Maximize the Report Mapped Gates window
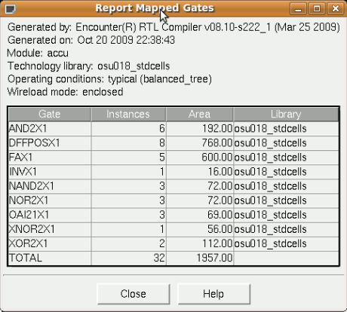Screen dimensions: 347x312 pos(317,9)
